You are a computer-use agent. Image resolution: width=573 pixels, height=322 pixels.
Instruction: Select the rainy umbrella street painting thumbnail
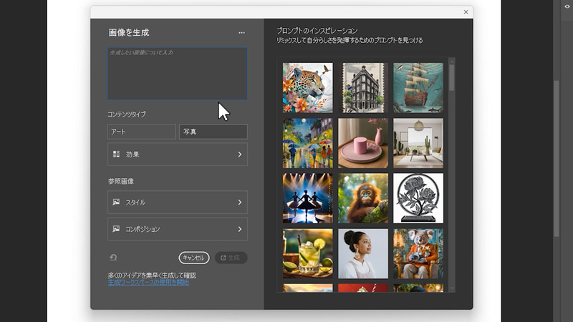point(308,143)
